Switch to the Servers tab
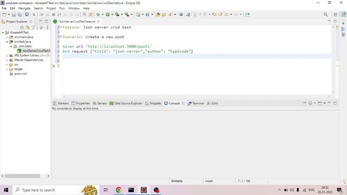 (100, 103)
